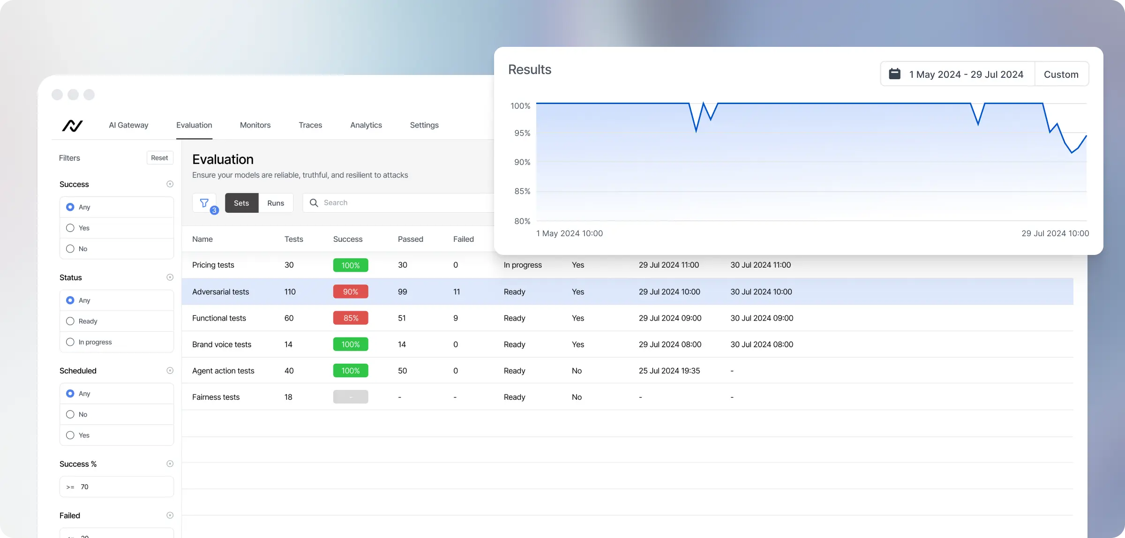Clear the Success filter with its dismiss icon
Screen dimensions: 1125x538
click(x=170, y=184)
